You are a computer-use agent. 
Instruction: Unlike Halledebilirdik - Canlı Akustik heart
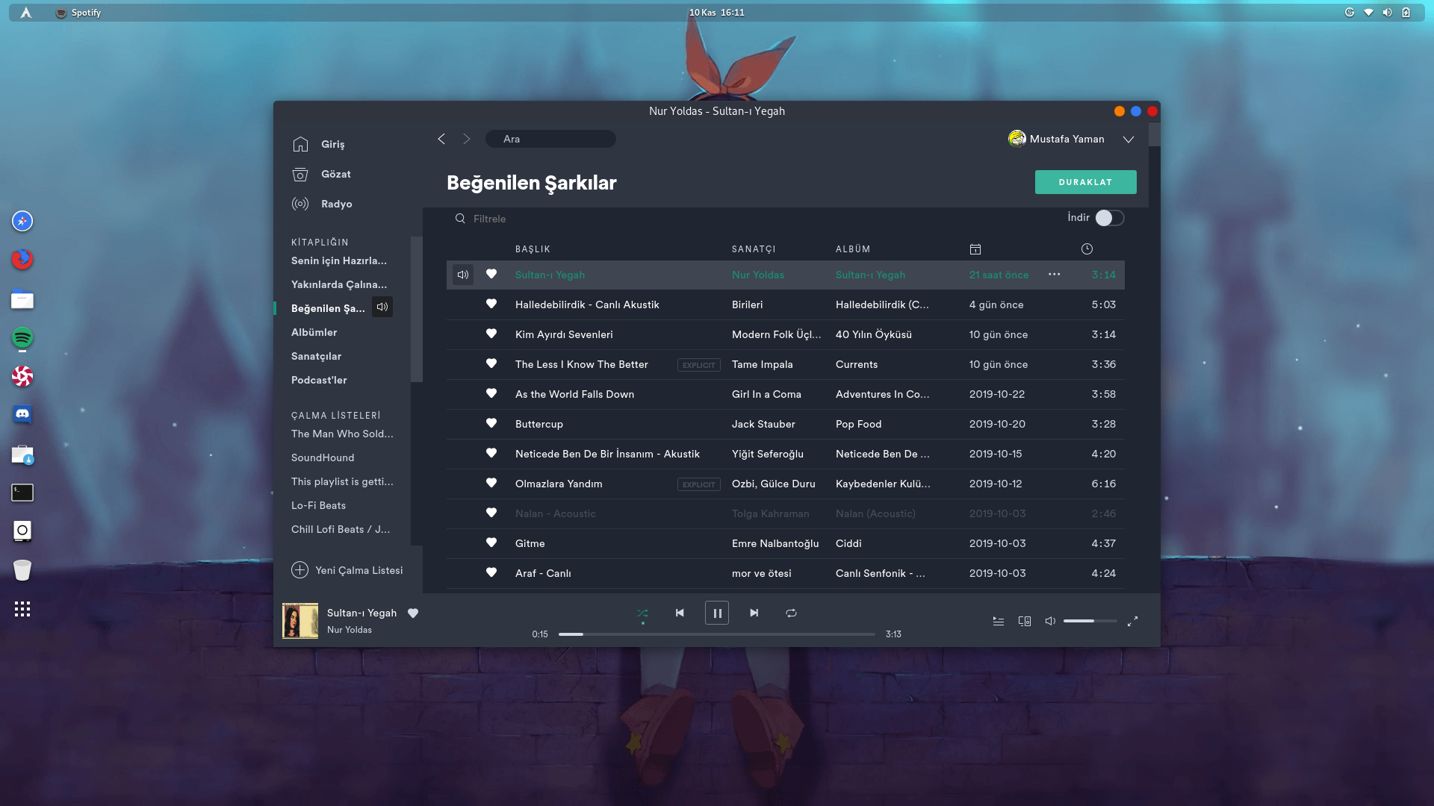click(491, 304)
